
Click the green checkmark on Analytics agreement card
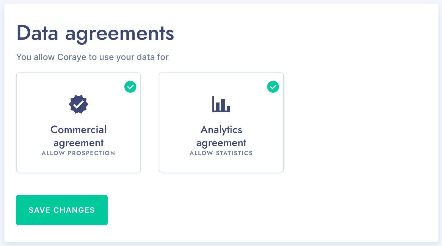click(273, 87)
